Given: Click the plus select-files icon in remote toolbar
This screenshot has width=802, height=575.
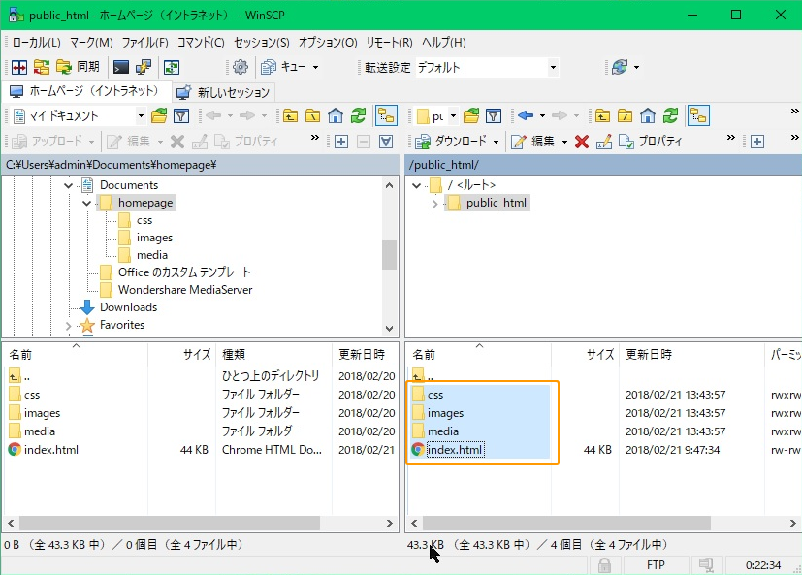Looking at the screenshot, I should click(x=757, y=142).
